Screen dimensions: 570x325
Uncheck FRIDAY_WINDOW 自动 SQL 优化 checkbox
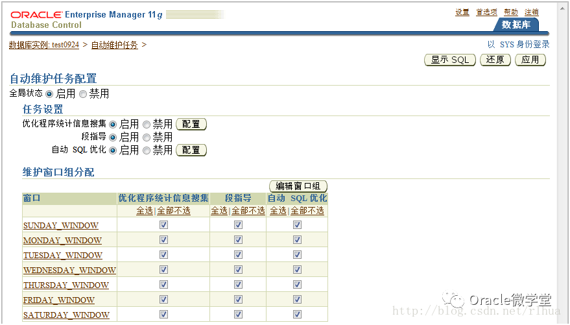click(x=298, y=300)
